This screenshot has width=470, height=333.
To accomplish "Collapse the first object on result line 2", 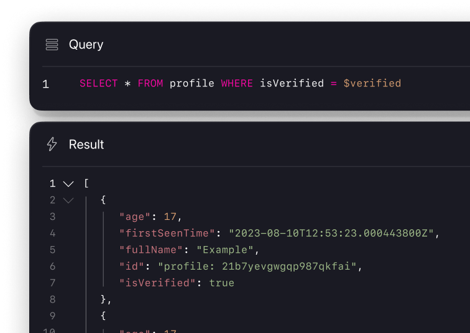I will pos(68,200).
